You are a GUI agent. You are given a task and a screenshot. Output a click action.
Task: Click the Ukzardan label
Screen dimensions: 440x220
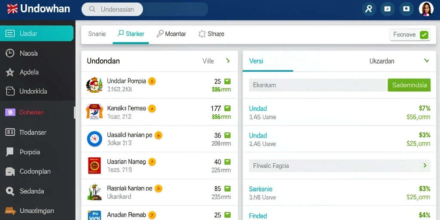tap(382, 61)
